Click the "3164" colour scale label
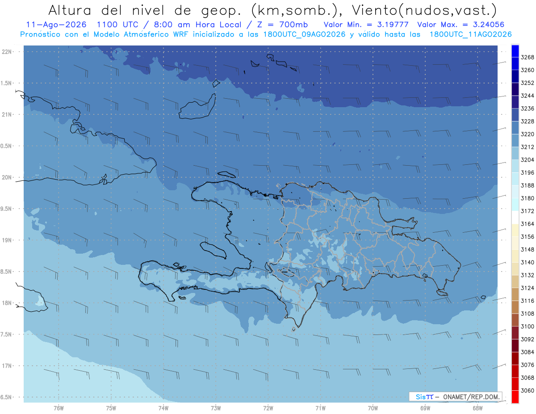 tap(528, 224)
